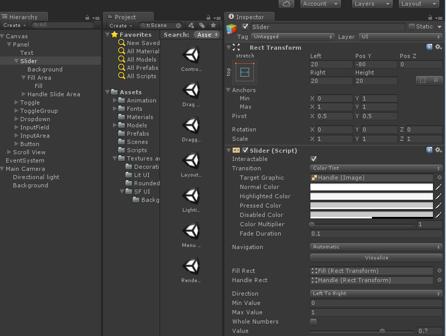Enable the Whole Numbers checkbox

coord(313,322)
